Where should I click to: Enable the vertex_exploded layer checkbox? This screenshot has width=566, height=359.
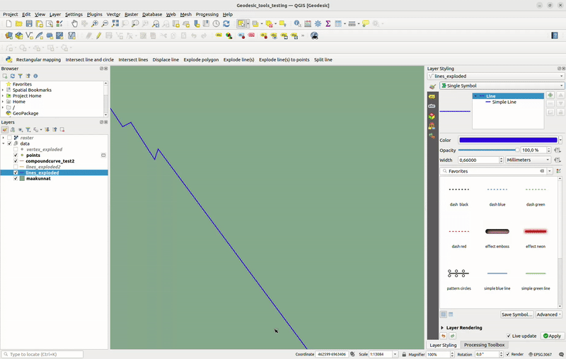coord(16,149)
